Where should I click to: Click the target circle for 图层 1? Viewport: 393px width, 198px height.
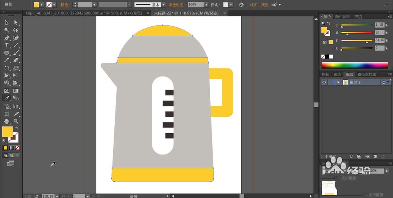coord(383,82)
